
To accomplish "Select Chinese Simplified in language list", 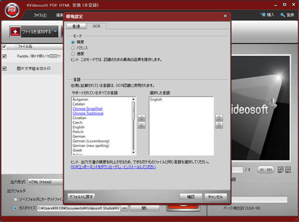I will point(88,109).
